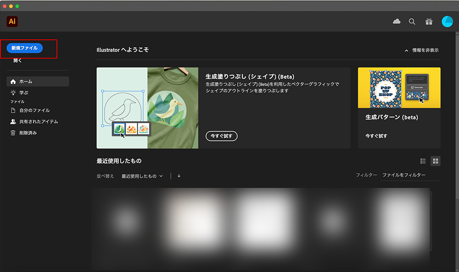Select ホーム in the sidebar

pyautogui.click(x=38, y=82)
